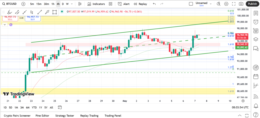Open the order panel line icon in sidebar
The height and width of the screenshot is (118, 260).
pyautogui.click(x=256, y=85)
